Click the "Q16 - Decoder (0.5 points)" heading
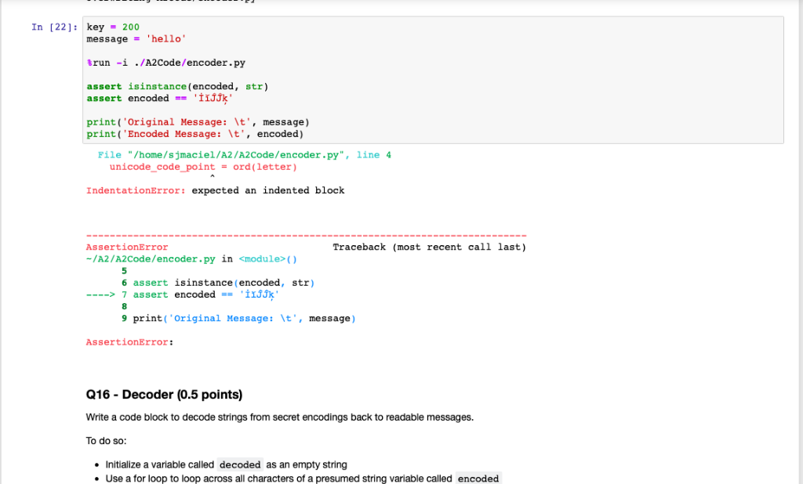Image resolution: width=803 pixels, height=484 pixels. point(165,395)
